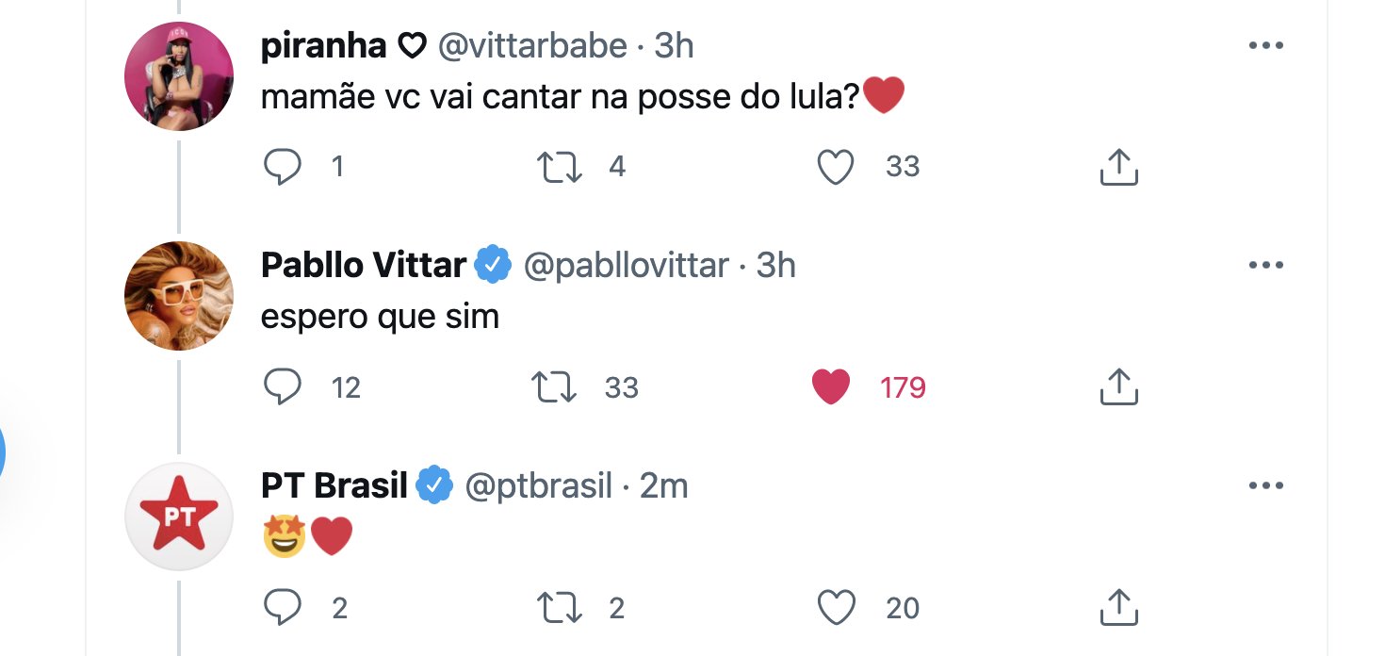The height and width of the screenshot is (656, 1385).
Task: Share piranha's tweet
Action: (1119, 168)
